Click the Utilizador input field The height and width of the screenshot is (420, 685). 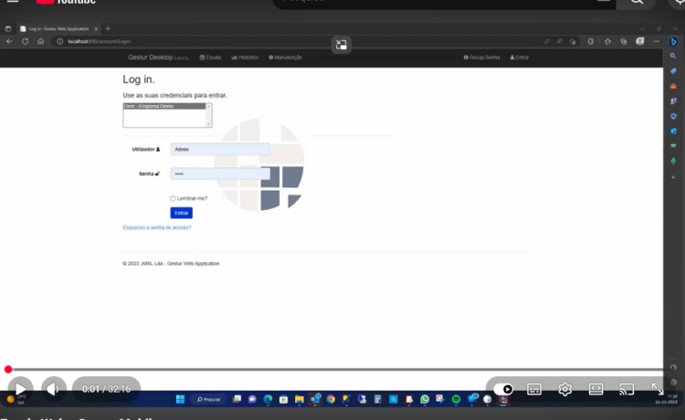pyautogui.click(x=220, y=149)
